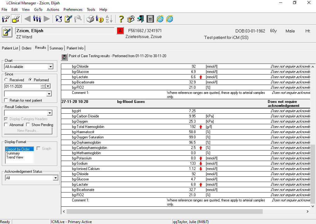Open the Edit menu
Screen dimensions: 316x224
pos(15,10)
